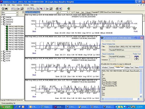The height and width of the screenshot is (109, 145).
Task: Click the Set button
Action: tap(83, 12)
